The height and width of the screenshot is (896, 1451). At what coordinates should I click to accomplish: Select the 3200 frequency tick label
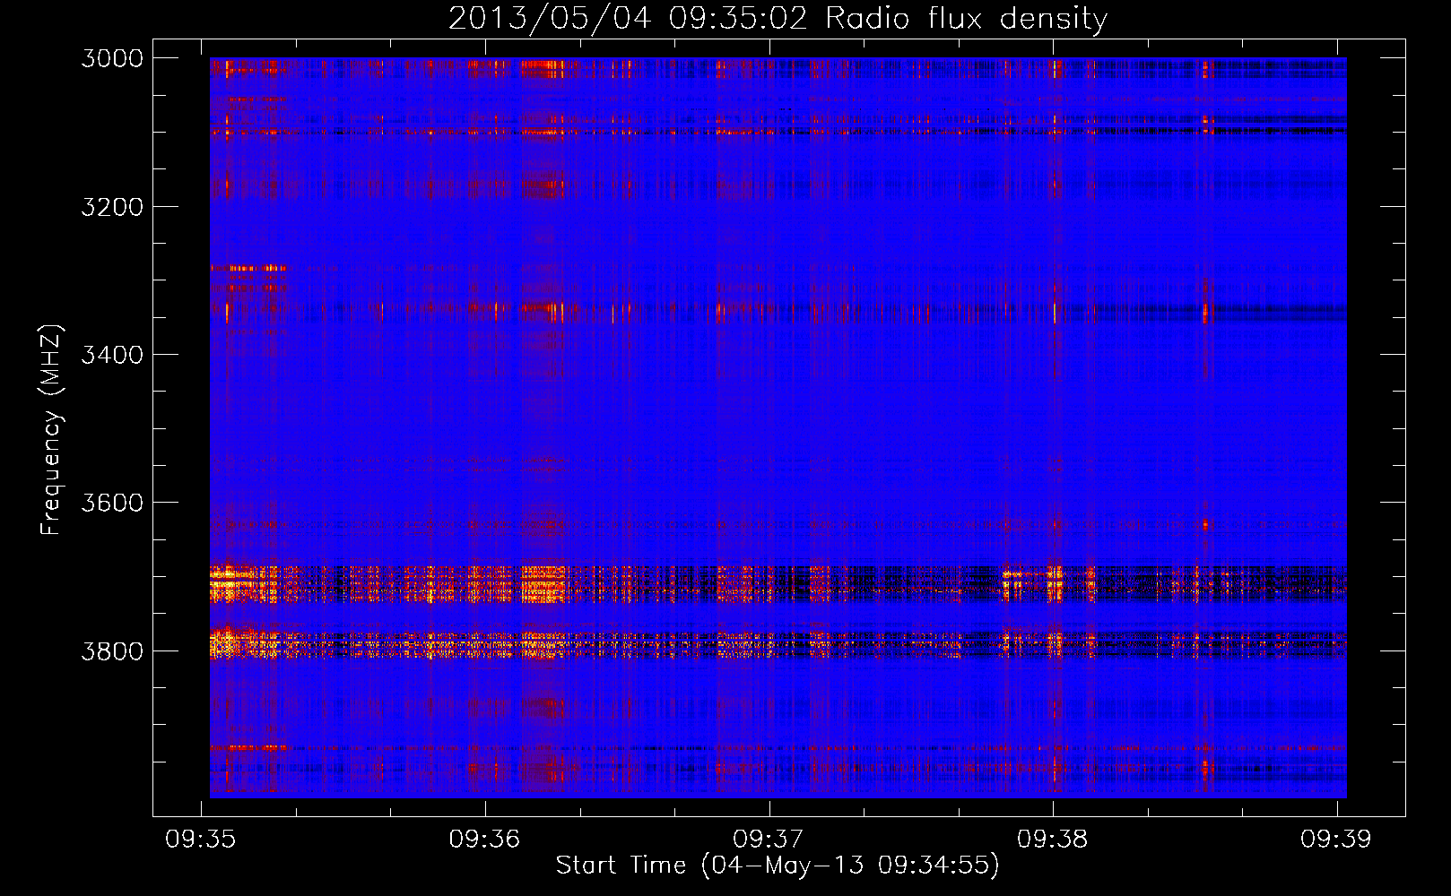point(112,207)
